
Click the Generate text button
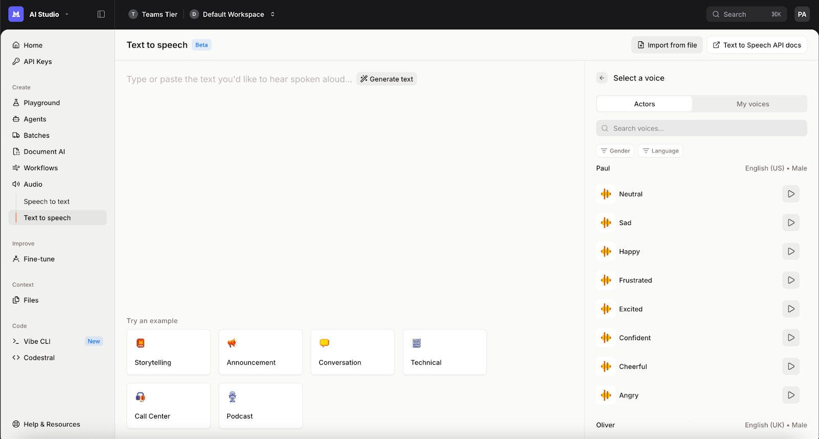(386, 79)
